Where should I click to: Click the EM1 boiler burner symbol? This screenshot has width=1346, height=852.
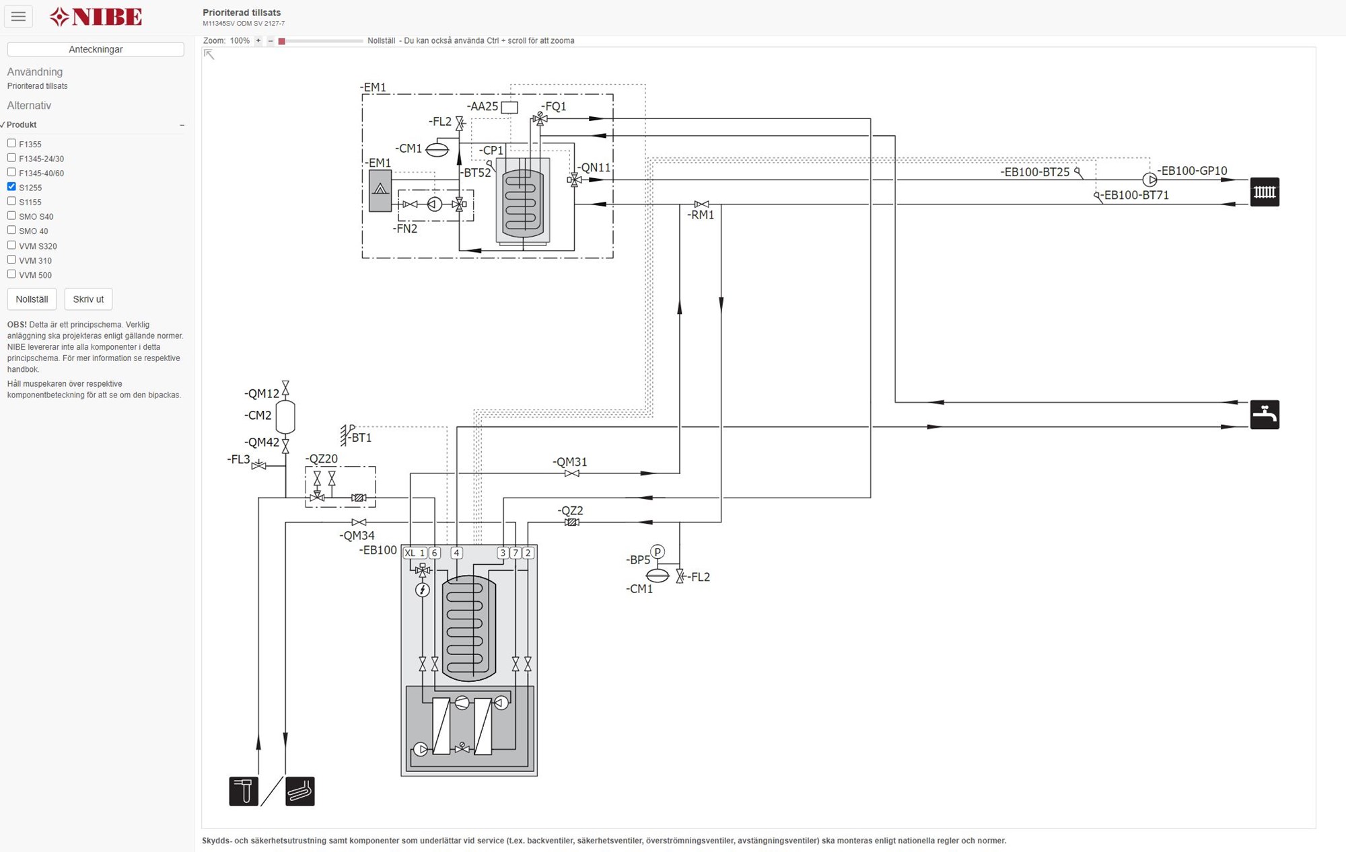pos(380,191)
